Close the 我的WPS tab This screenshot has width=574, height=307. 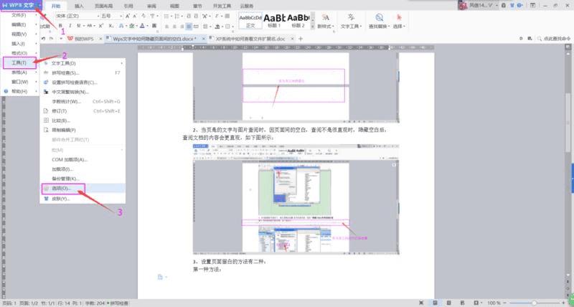pyautogui.click(x=100, y=39)
